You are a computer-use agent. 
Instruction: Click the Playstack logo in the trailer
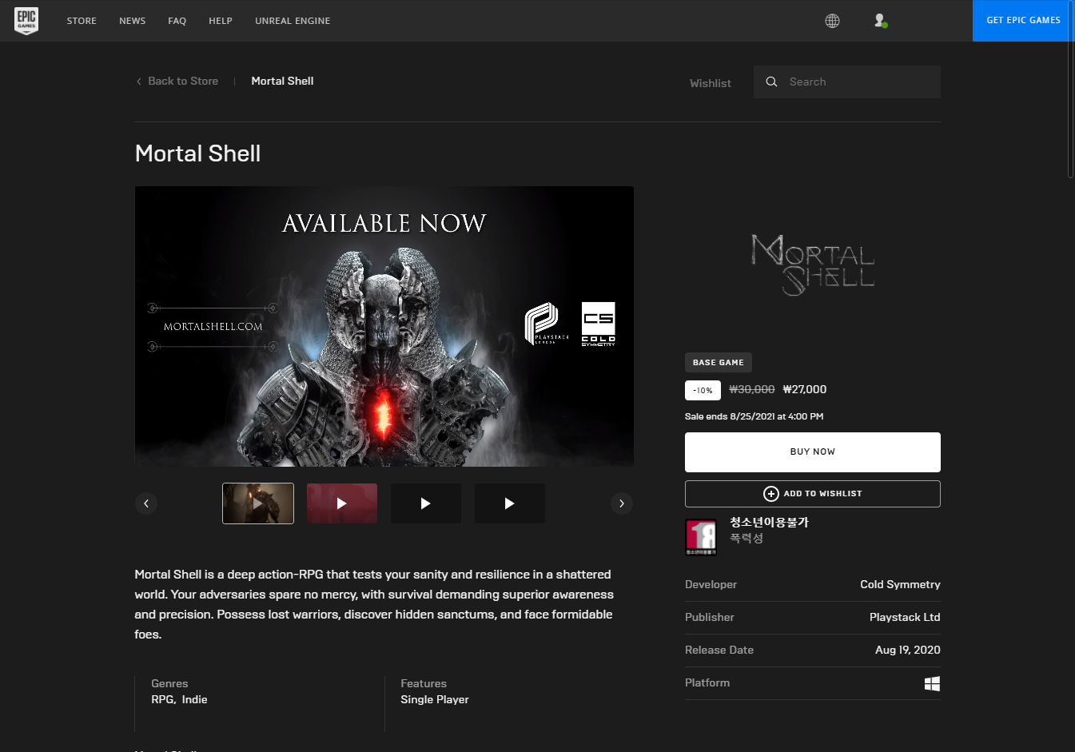pos(547,323)
